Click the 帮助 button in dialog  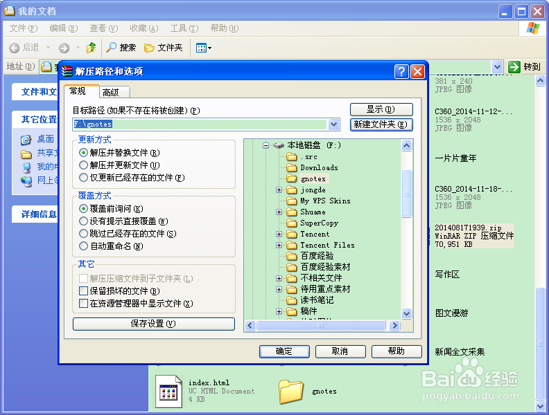tap(397, 351)
